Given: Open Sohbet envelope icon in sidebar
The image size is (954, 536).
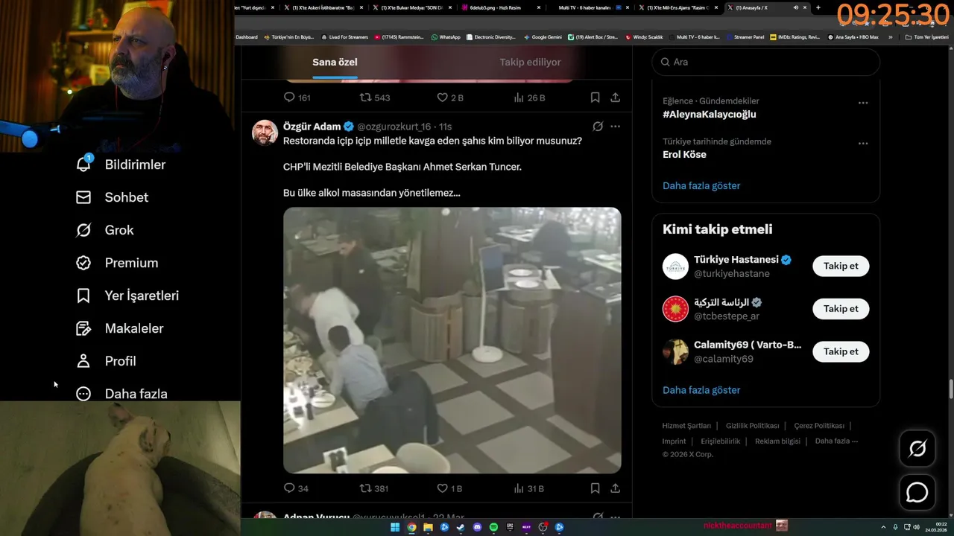Looking at the screenshot, I should [x=83, y=197].
